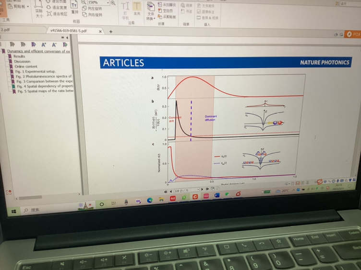Click the A+ increase bookmark font icon
361x270 pixels.
(x=44, y=45)
